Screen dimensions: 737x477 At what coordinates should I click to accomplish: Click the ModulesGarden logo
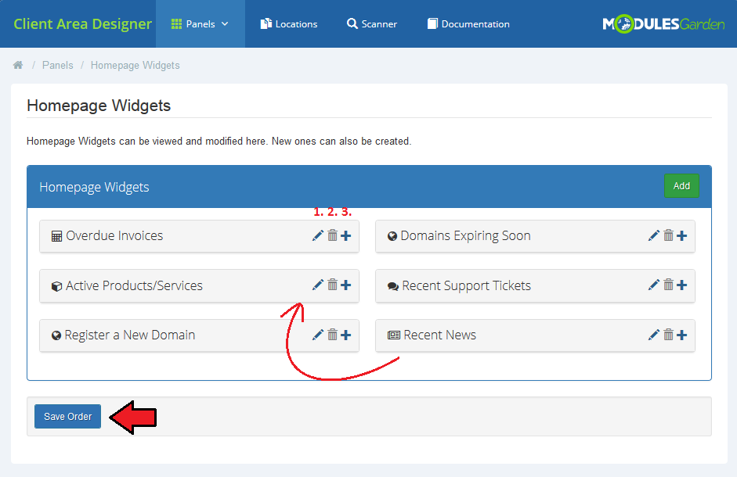pos(663,24)
